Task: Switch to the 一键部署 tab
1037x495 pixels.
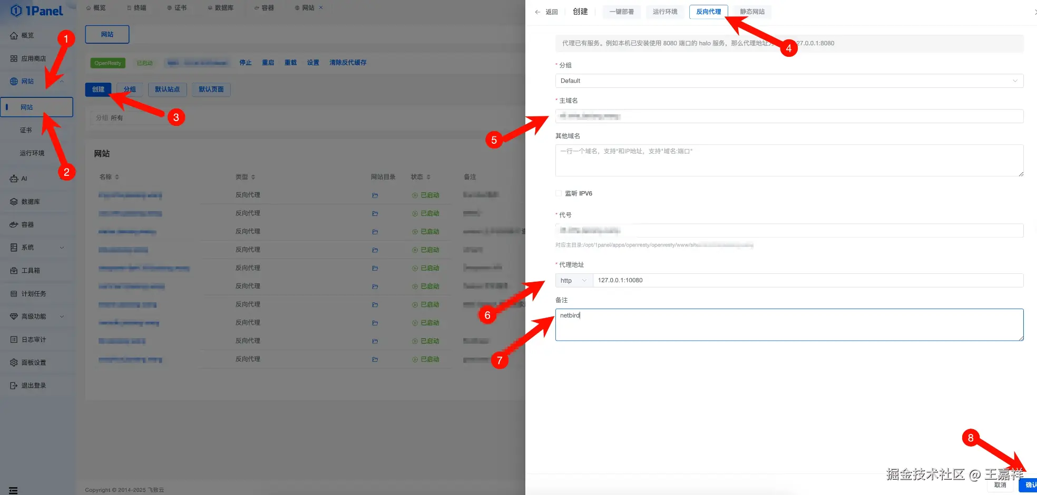Action: [x=621, y=12]
